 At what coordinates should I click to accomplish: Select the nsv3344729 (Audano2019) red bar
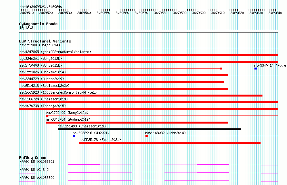[122, 82]
